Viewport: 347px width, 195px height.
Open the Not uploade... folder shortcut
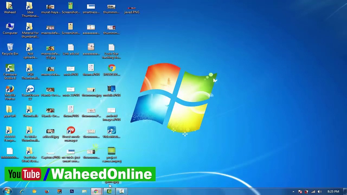coord(30,51)
